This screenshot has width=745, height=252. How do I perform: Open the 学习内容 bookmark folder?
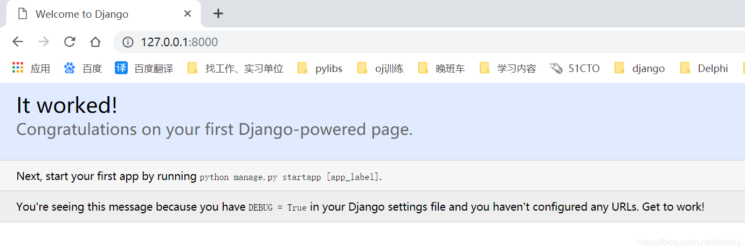click(508, 68)
